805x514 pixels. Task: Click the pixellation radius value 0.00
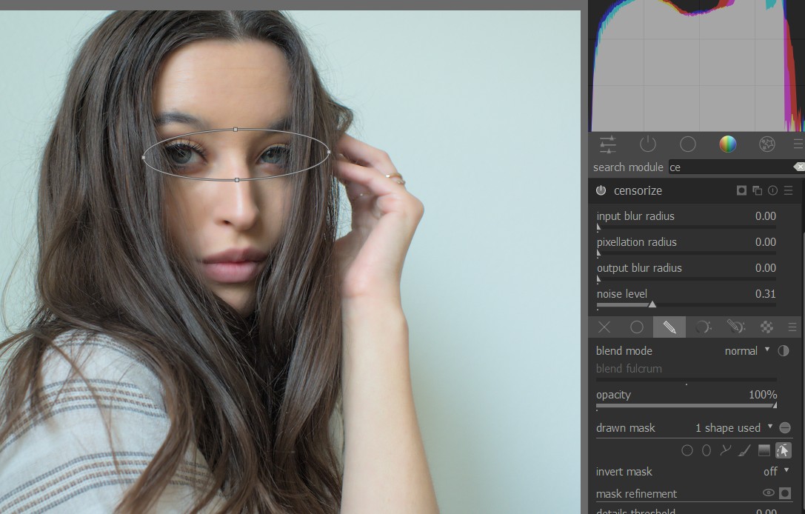tap(766, 242)
